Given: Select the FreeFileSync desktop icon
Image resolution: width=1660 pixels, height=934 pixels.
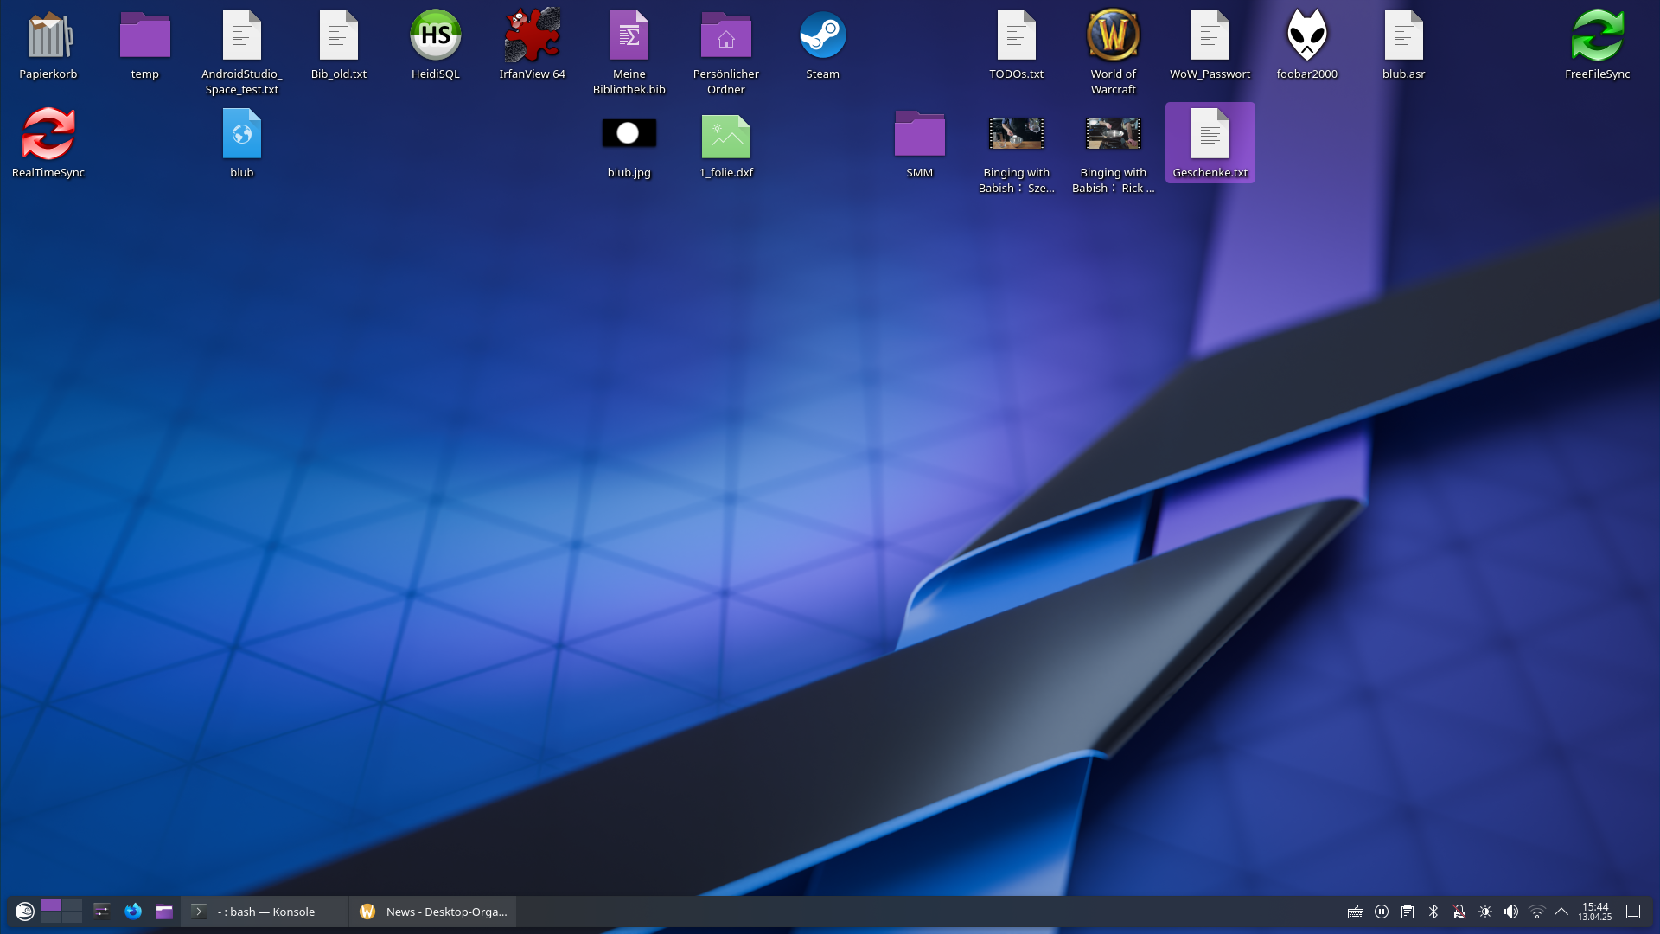Looking at the screenshot, I should tap(1597, 36).
